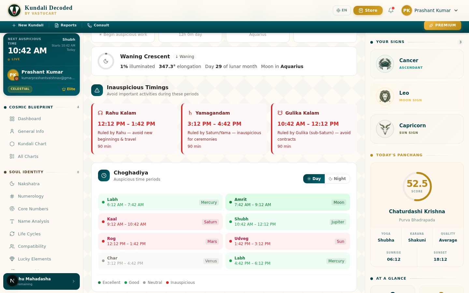Click the Leo moon sign lion icon
The width and height of the screenshot is (469, 293).
tap(385, 96)
